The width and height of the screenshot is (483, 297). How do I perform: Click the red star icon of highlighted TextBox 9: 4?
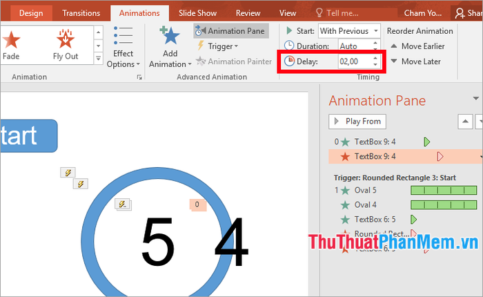click(345, 157)
